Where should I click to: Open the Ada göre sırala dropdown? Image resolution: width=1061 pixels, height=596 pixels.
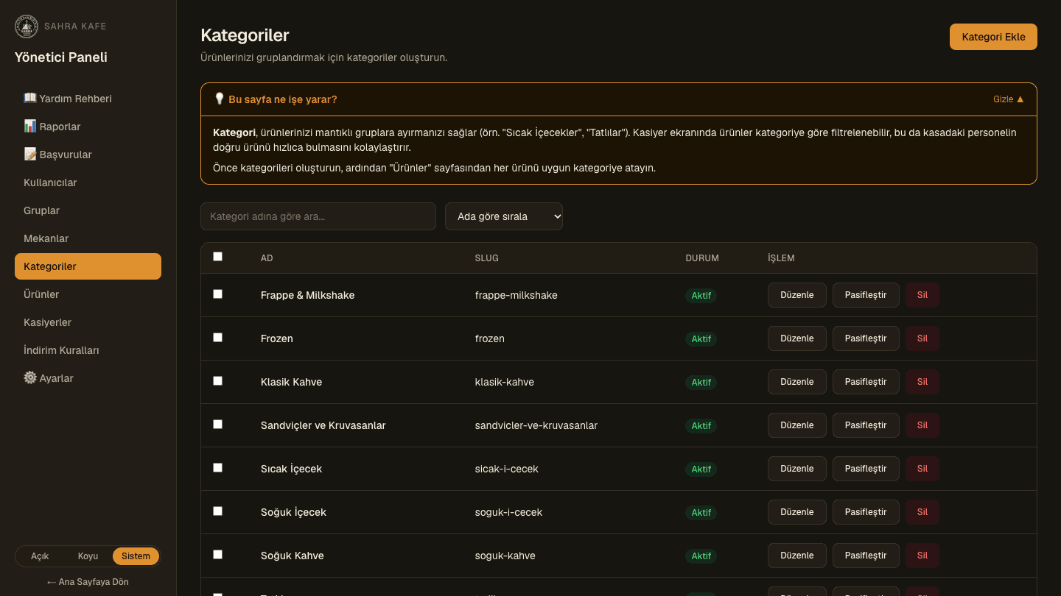(504, 216)
